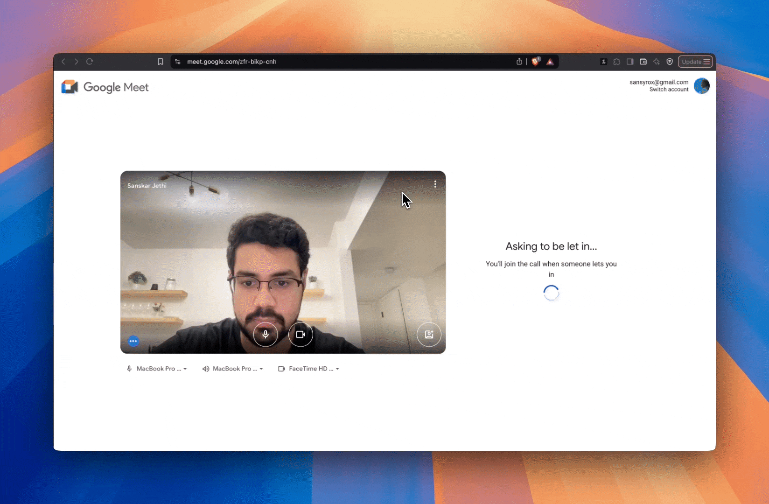Image resolution: width=769 pixels, height=504 pixels.
Task: Open the browser hamburger menu
Action: pos(706,61)
